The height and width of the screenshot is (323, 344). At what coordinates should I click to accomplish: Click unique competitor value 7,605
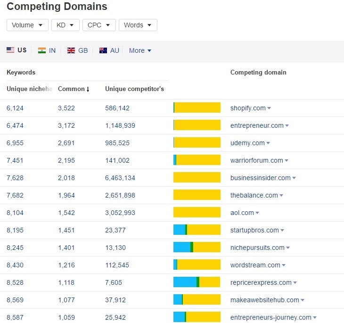pos(114,282)
